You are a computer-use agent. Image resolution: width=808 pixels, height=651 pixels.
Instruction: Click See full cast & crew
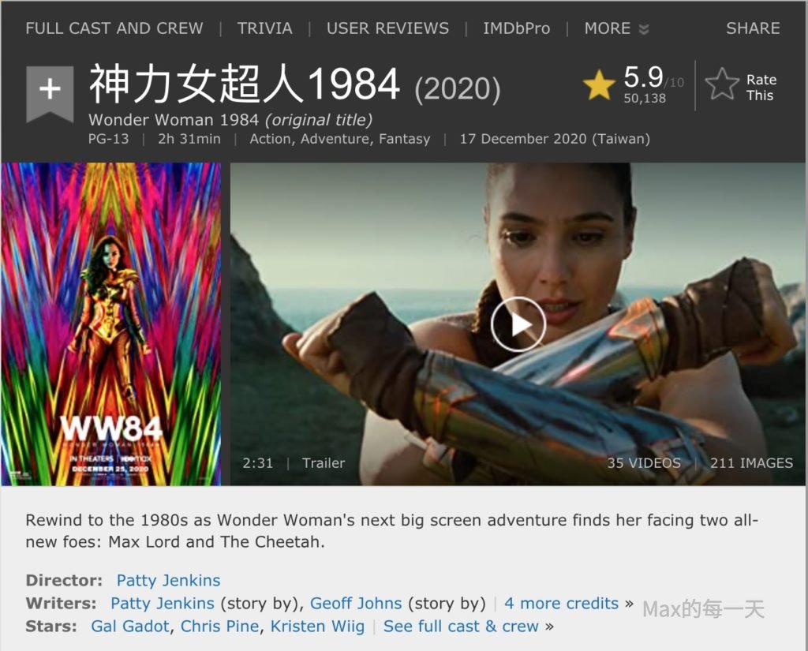click(x=461, y=627)
